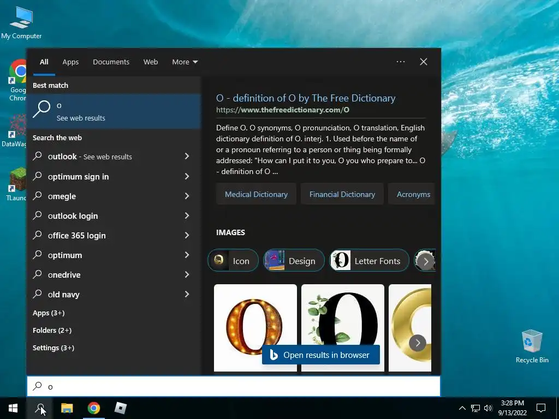Switch to the All search tab

pyautogui.click(x=44, y=62)
